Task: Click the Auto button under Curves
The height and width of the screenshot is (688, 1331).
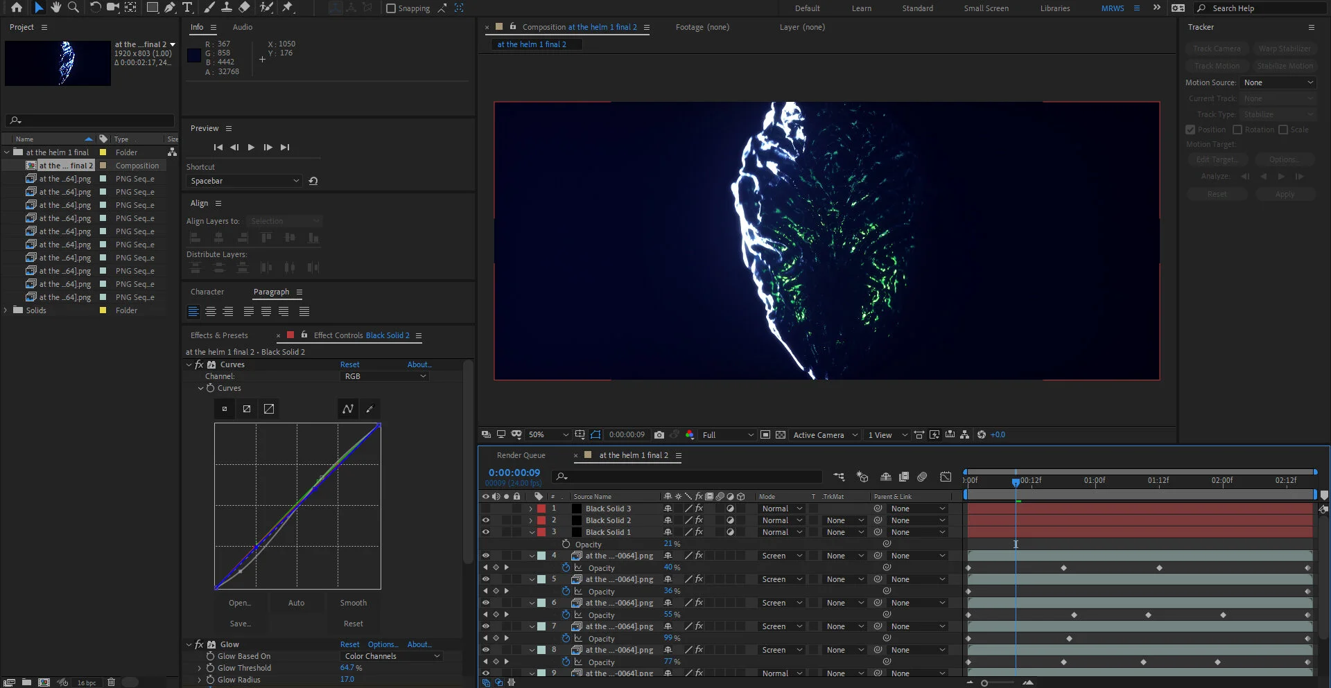Action: pos(296,603)
